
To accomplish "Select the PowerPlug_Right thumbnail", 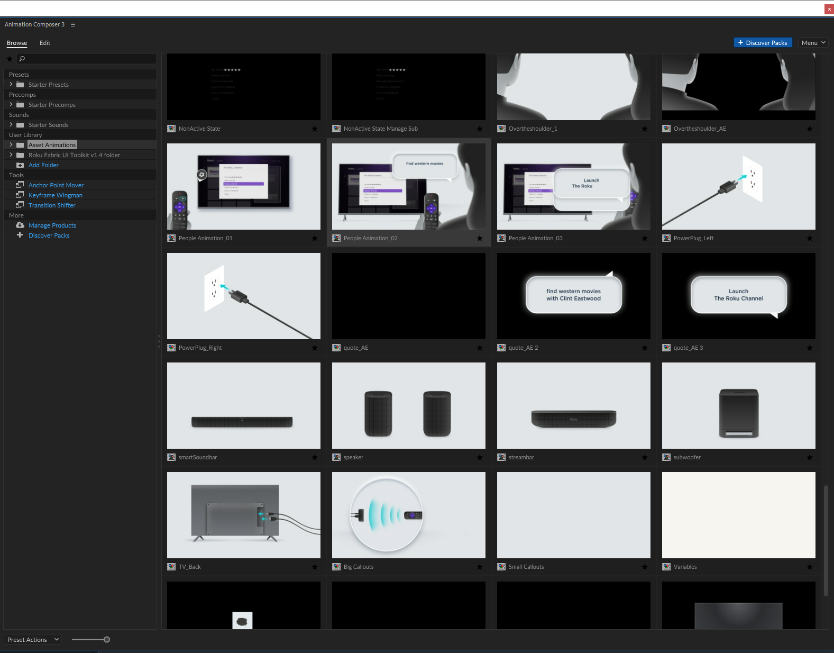I will click(244, 296).
